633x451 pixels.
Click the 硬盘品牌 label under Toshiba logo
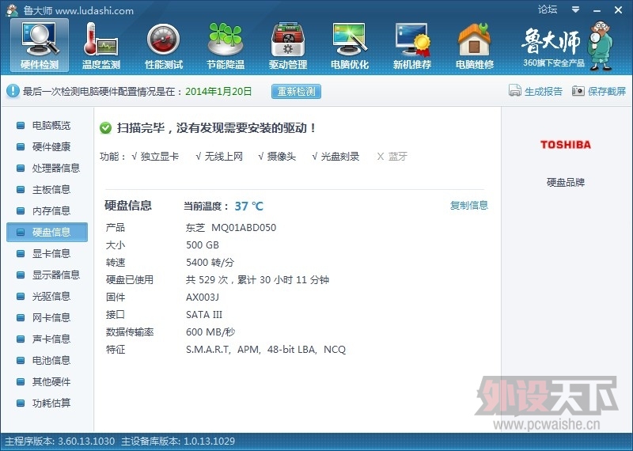coord(566,183)
